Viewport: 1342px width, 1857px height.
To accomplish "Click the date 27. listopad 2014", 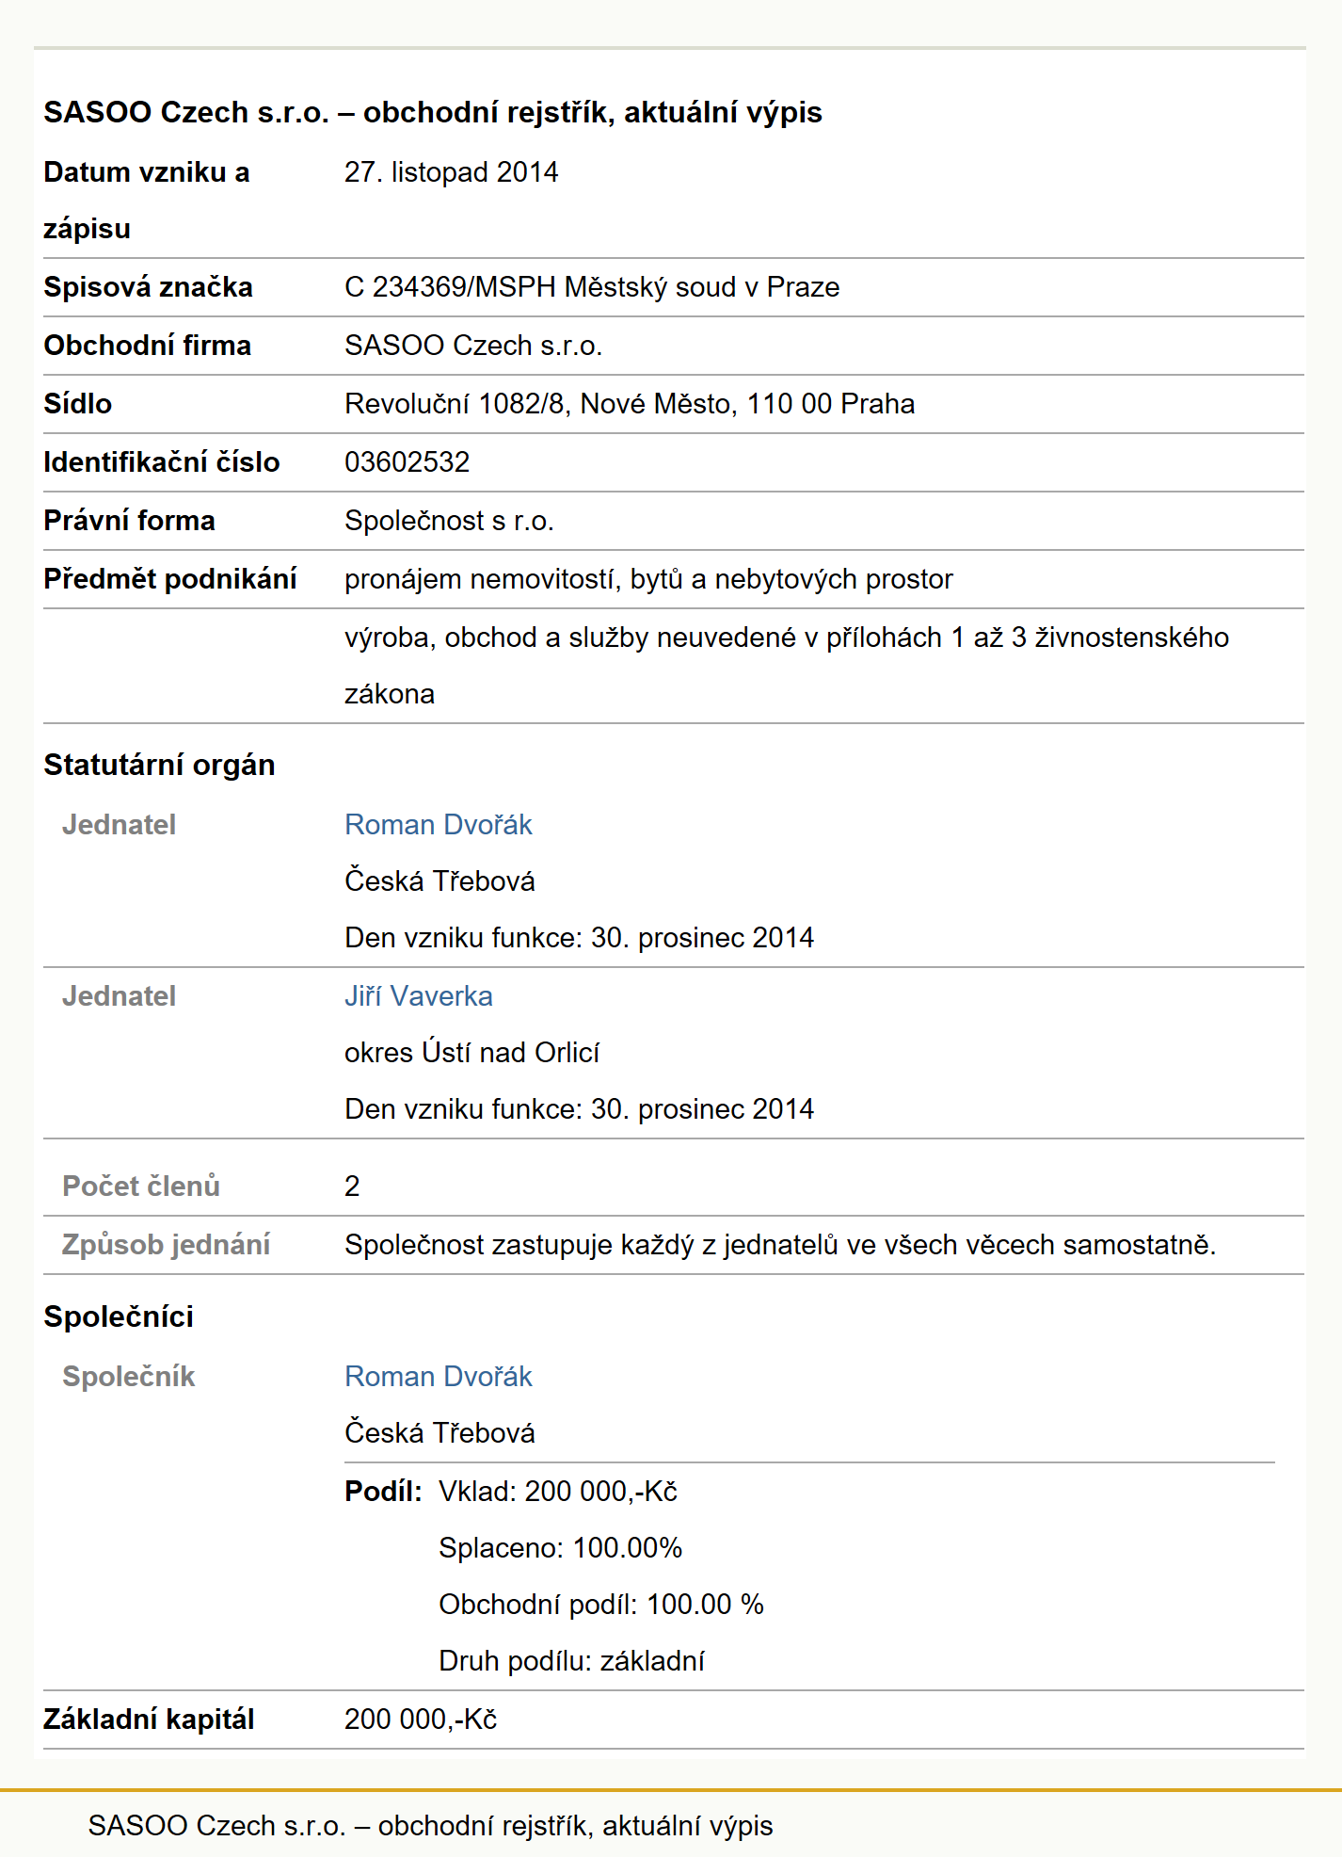I will point(452,172).
